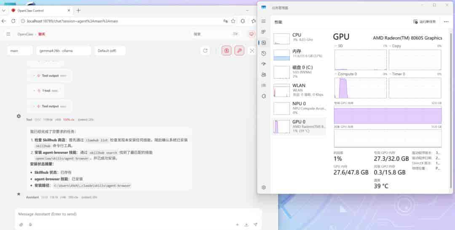Select 内存 memory in performance list
Image resolution: width=455 pixels, height=230 pixels.
(299, 54)
